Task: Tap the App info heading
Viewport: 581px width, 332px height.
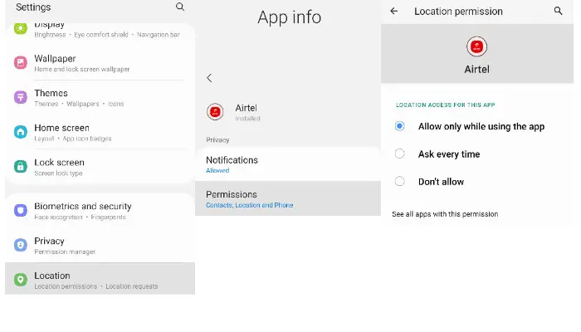Action: (x=290, y=17)
